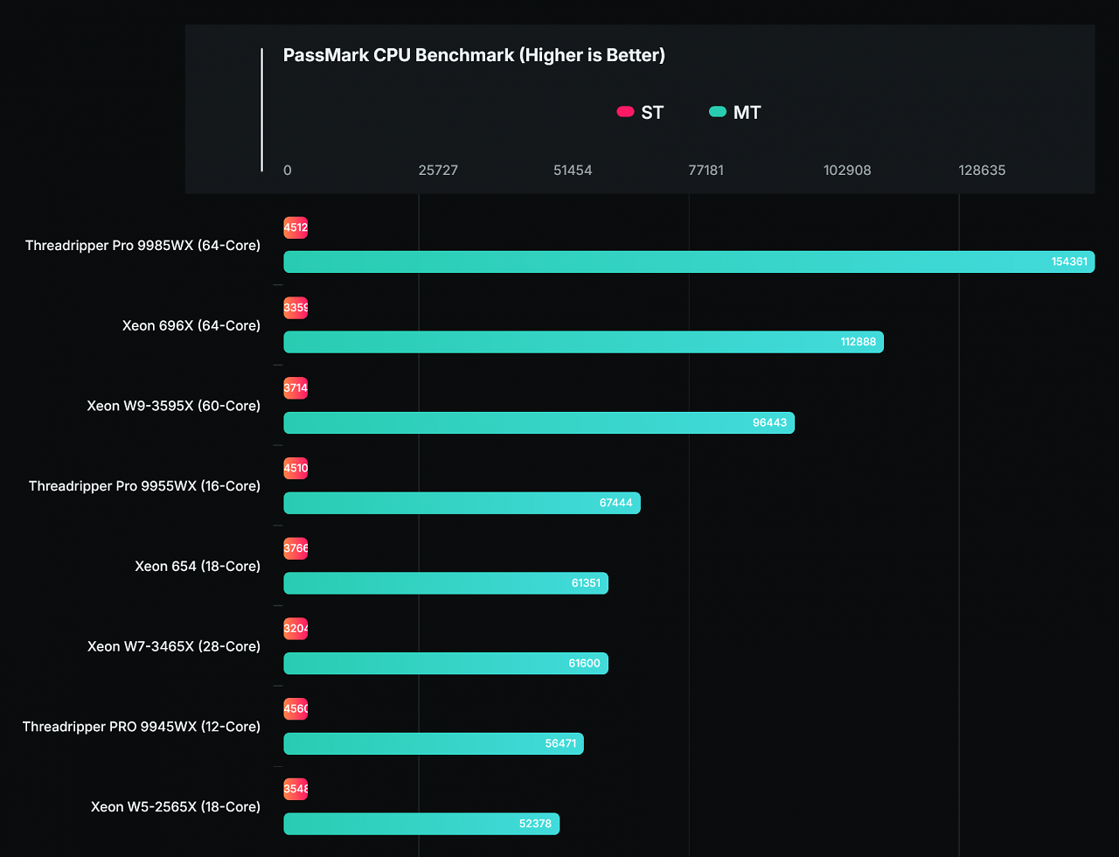Click the MT bar showing 61600
Image resolution: width=1119 pixels, height=857 pixels.
click(x=446, y=663)
